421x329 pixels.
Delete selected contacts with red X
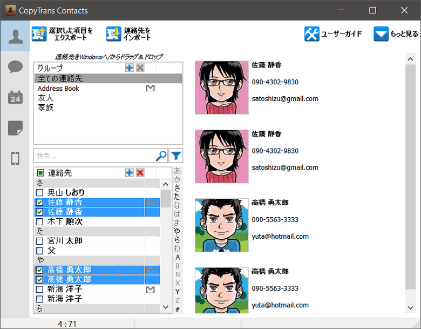click(140, 172)
